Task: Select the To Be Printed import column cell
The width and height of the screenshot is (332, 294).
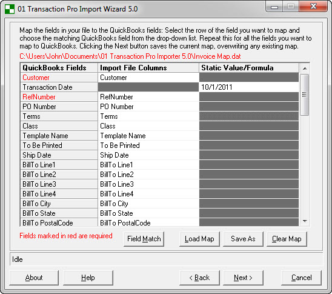Action: tap(148, 145)
